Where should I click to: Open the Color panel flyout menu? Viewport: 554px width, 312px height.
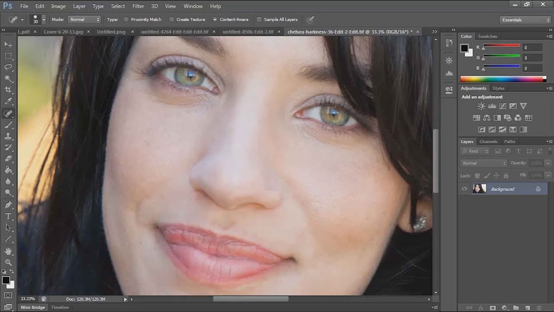click(550, 36)
